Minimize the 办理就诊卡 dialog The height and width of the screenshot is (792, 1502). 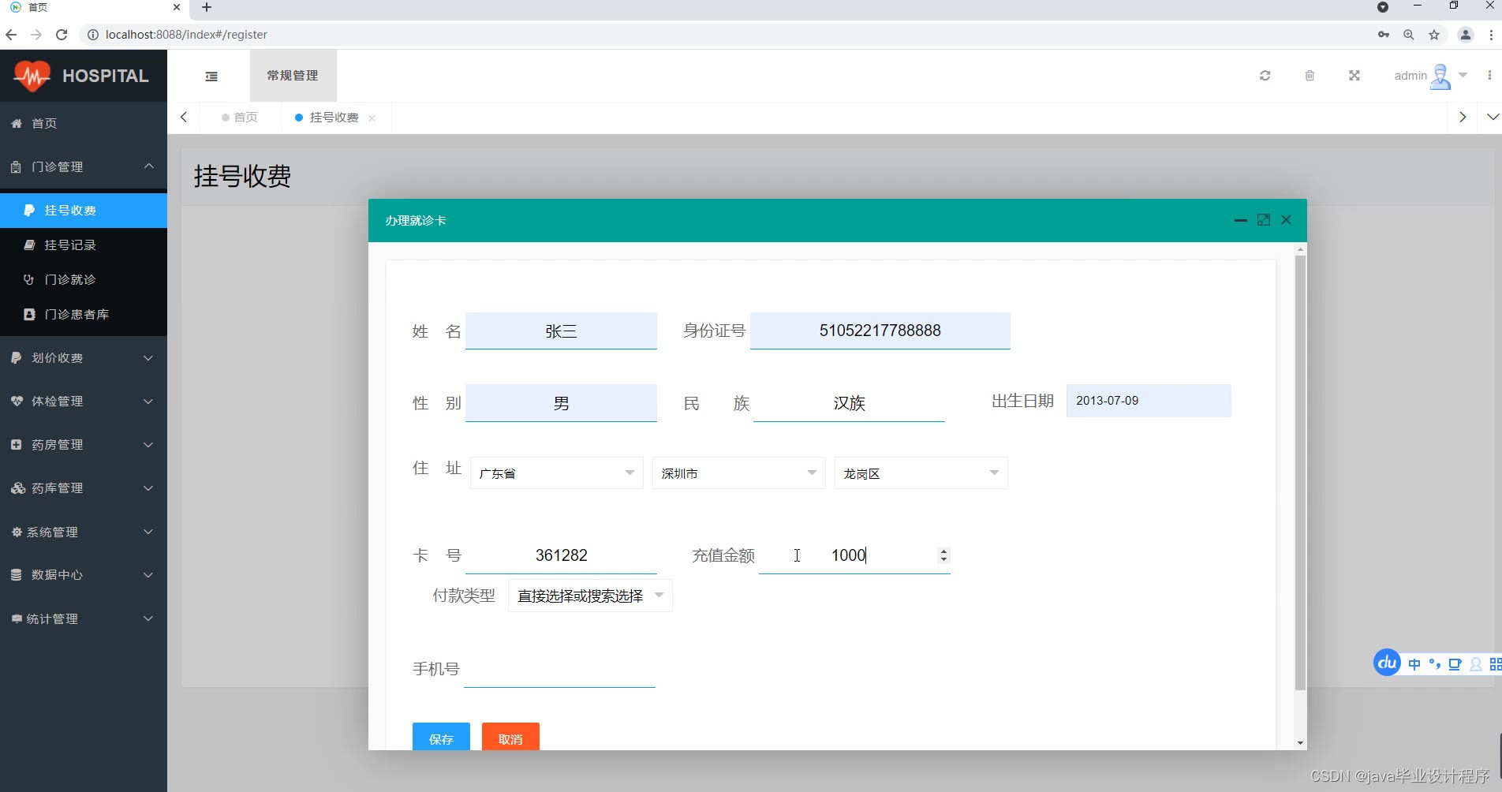(x=1240, y=221)
